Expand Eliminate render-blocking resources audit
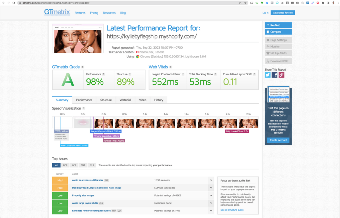 click(211, 211)
